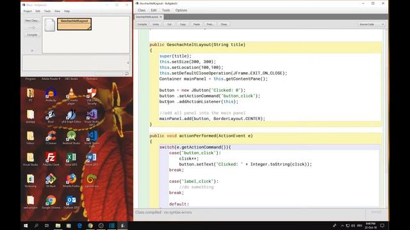This screenshot has width=410, height=230.
Task: Show hidden system tray icons chevron
Action: pos(342,226)
